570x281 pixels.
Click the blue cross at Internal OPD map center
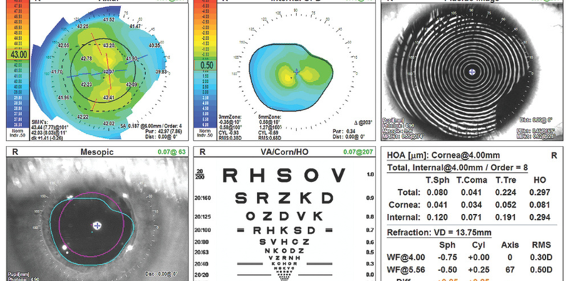[x=296, y=72]
